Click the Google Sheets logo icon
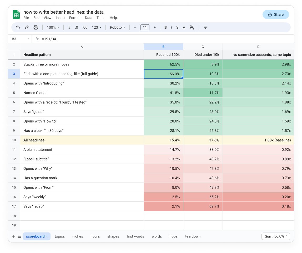 [16, 15]
